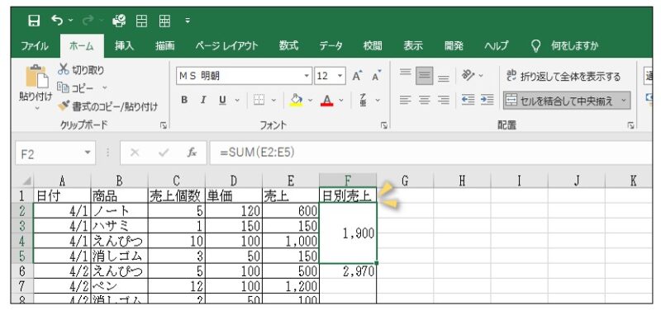
Task: Open the 校閲 tab
Action: pyautogui.click(x=373, y=46)
